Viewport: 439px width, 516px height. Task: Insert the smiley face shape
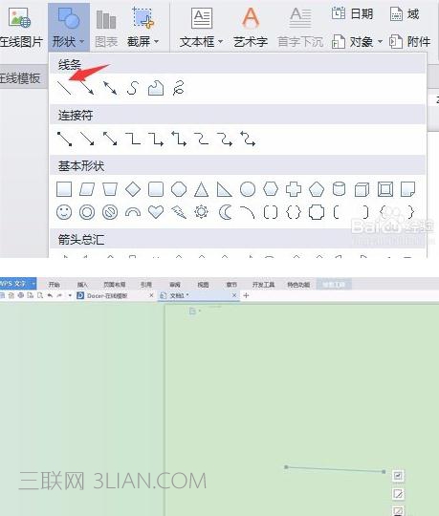point(64,212)
